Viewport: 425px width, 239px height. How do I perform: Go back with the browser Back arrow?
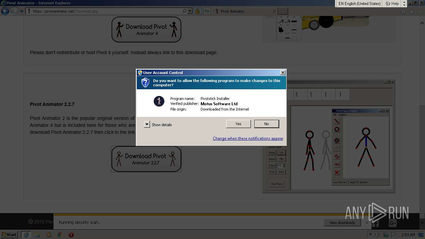(x=5, y=11)
